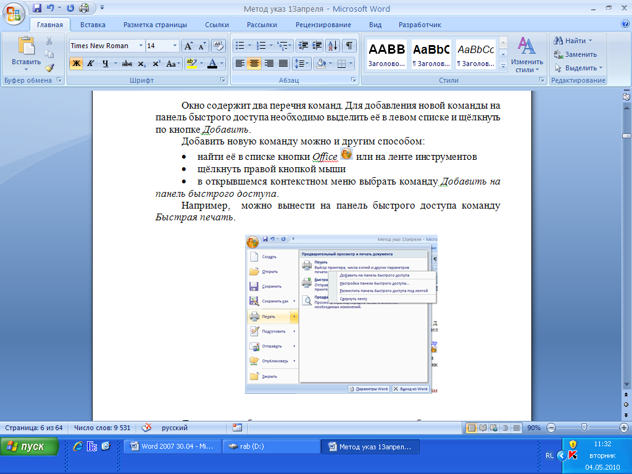Center align text
632x474 pixels.
point(254,64)
